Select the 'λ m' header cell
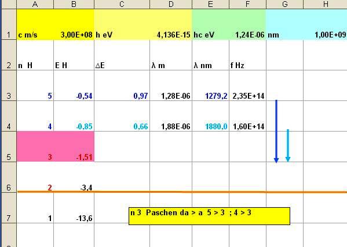The width and height of the screenshot is (347, 247). point(171,55)
